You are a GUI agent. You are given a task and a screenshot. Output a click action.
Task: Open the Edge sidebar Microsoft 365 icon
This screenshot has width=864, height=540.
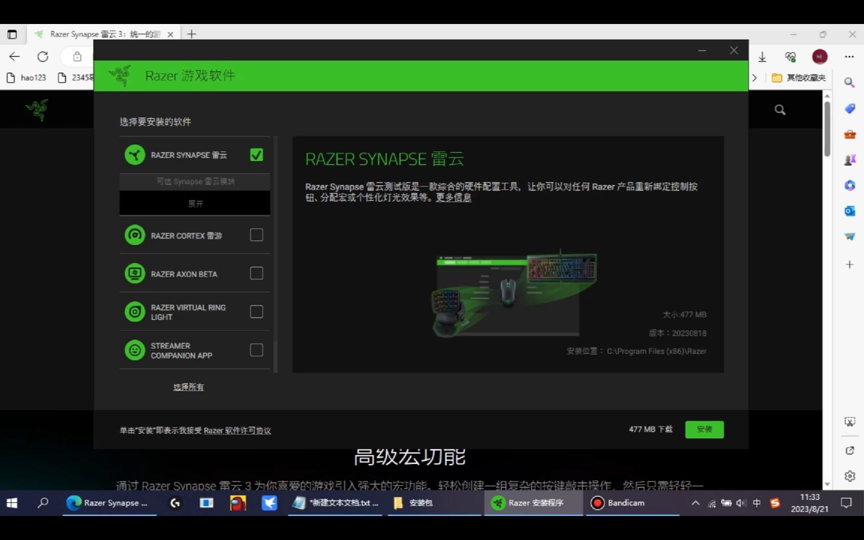pos(849,185)
